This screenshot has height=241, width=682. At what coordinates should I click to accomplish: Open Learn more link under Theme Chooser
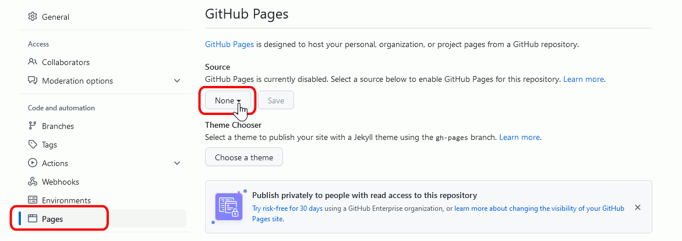[520, 138]
